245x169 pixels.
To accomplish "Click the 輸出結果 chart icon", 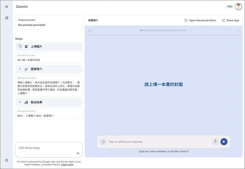I will coord(26,102).
